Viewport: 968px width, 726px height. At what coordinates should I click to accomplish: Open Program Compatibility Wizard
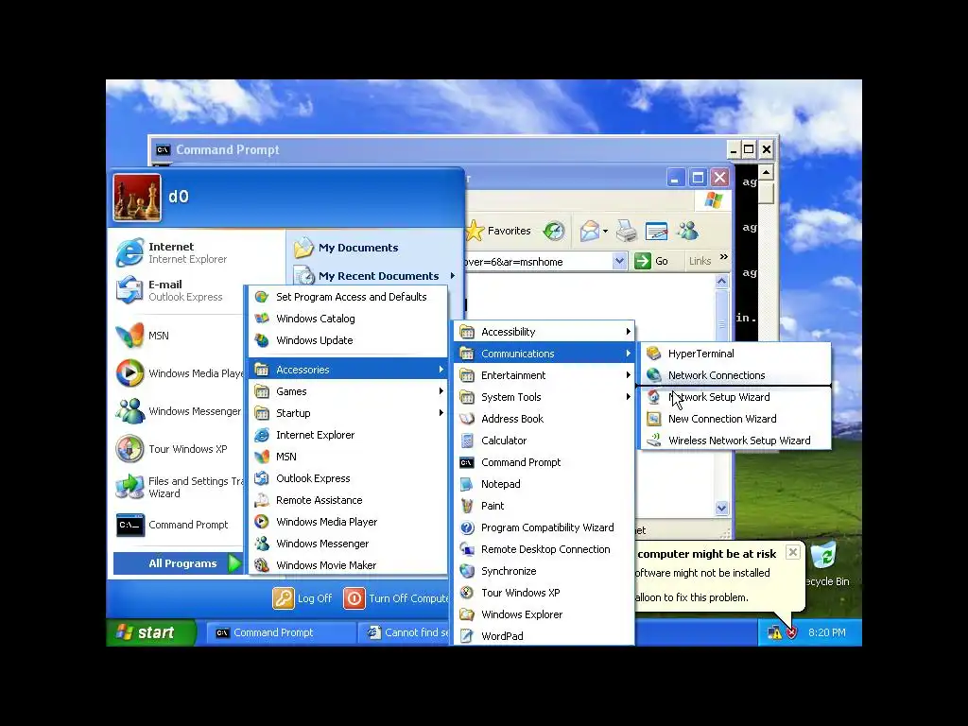pos(544,527)
